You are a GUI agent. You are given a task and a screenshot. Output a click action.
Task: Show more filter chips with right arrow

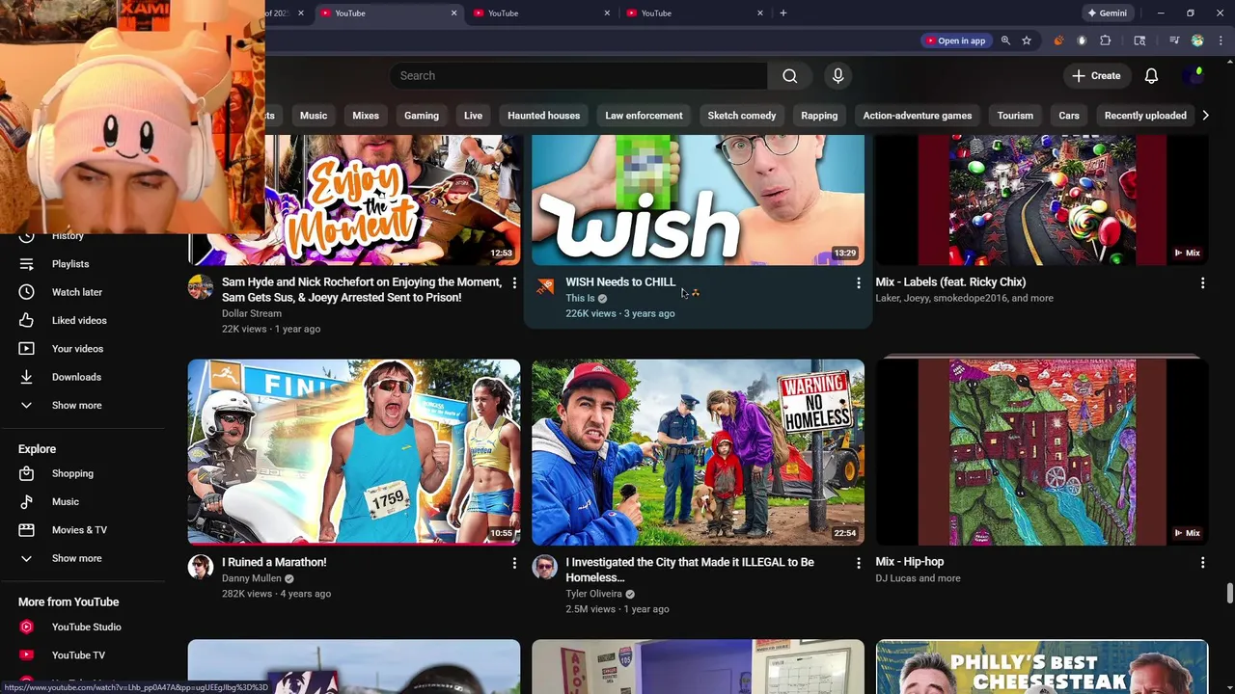click(x=1205, y=116)
